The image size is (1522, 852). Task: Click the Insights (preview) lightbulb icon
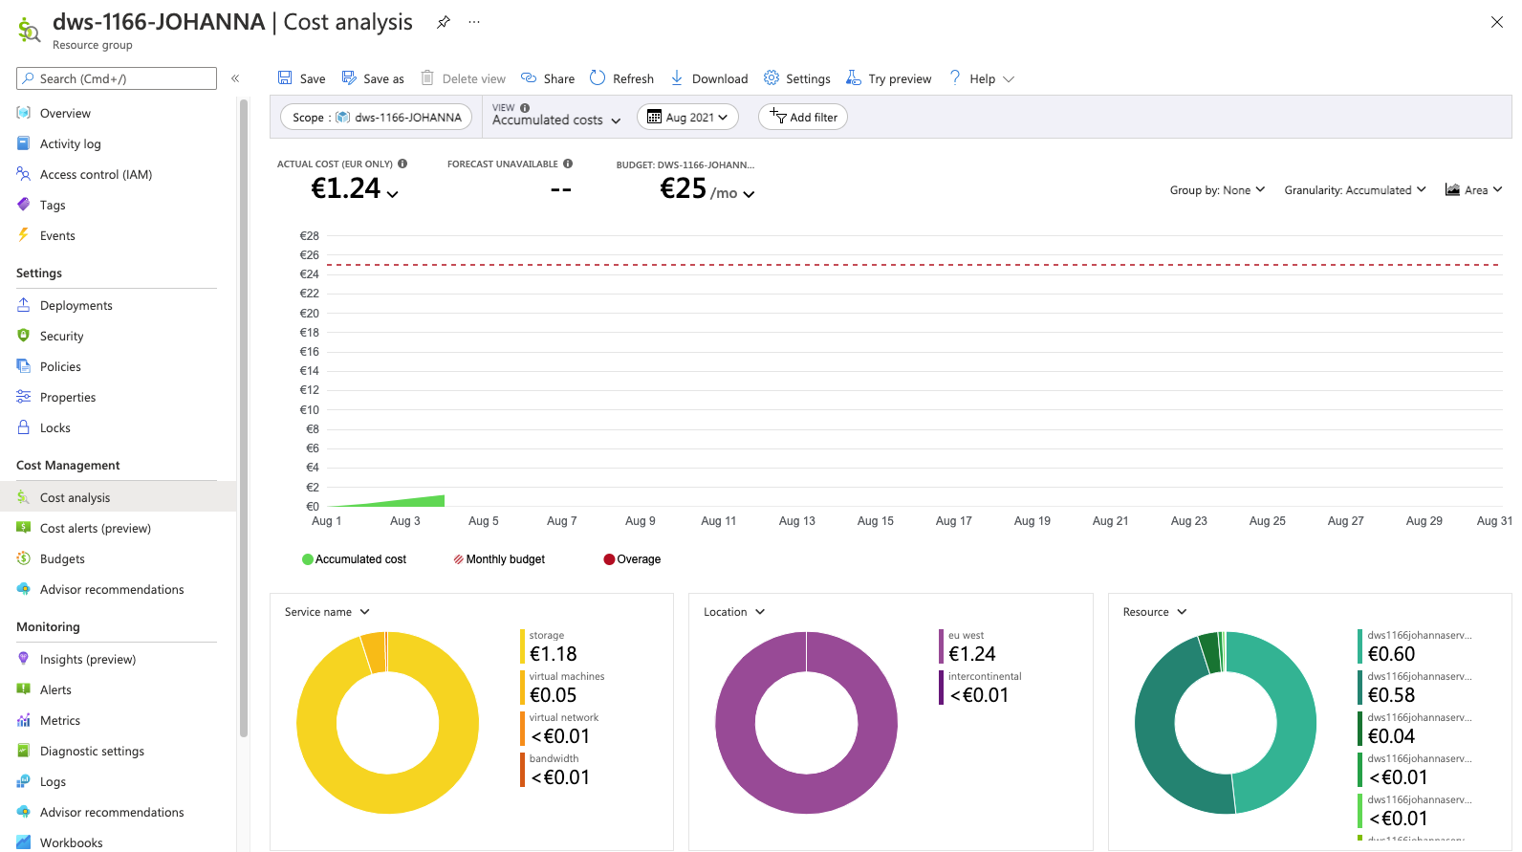click(x=24, y=659)
